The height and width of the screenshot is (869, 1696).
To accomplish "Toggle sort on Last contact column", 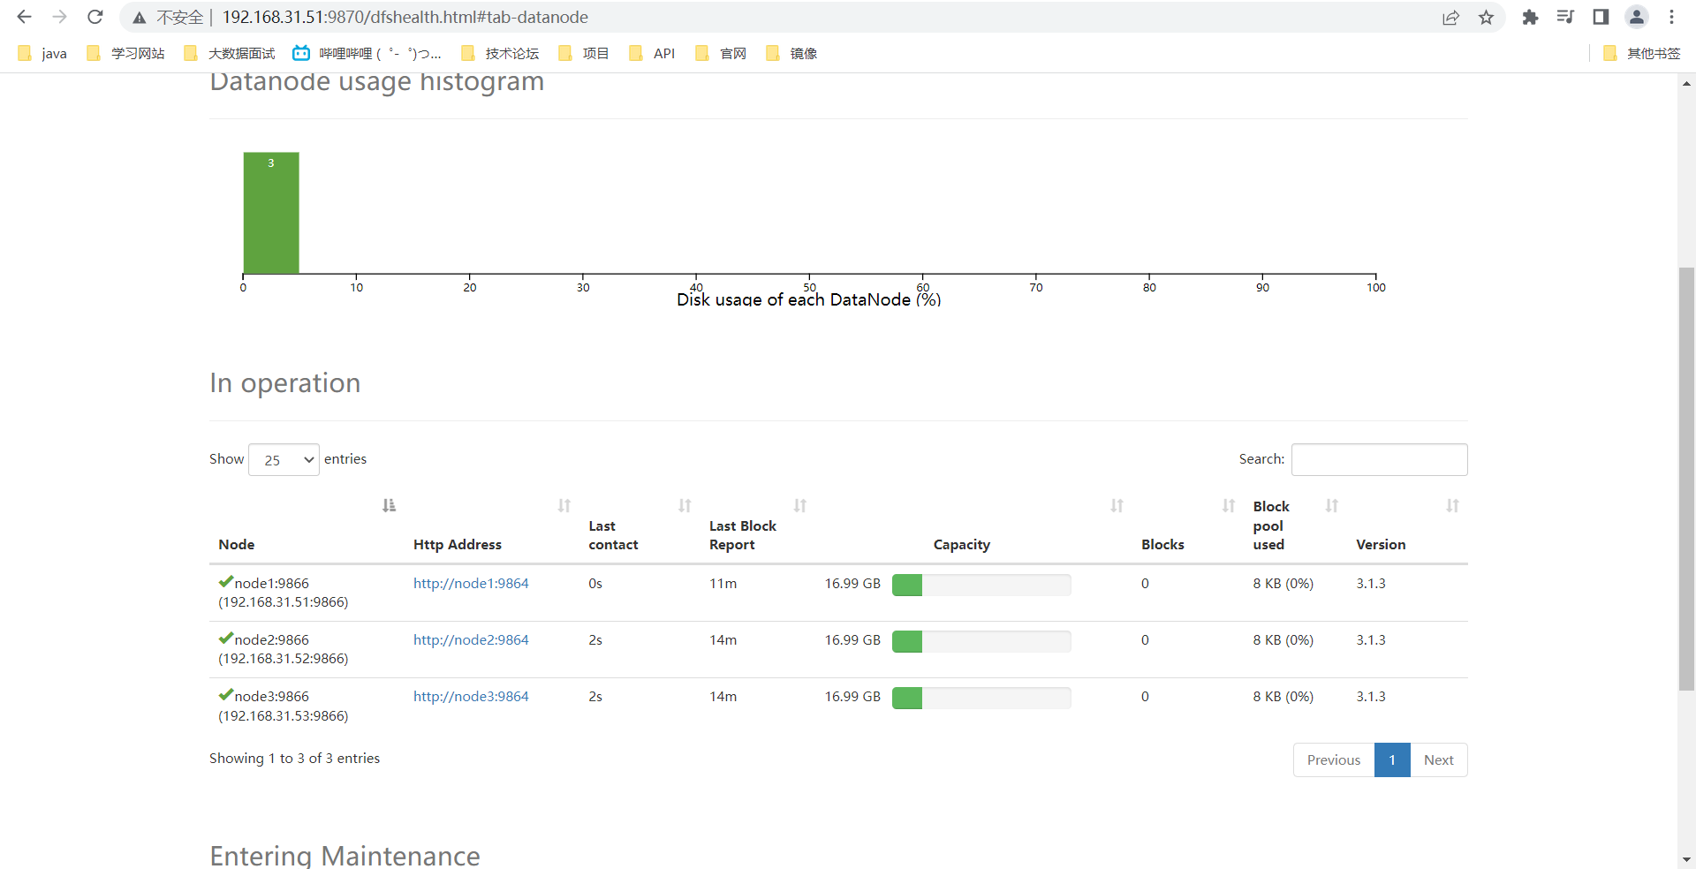I will (x=685, y=506).
